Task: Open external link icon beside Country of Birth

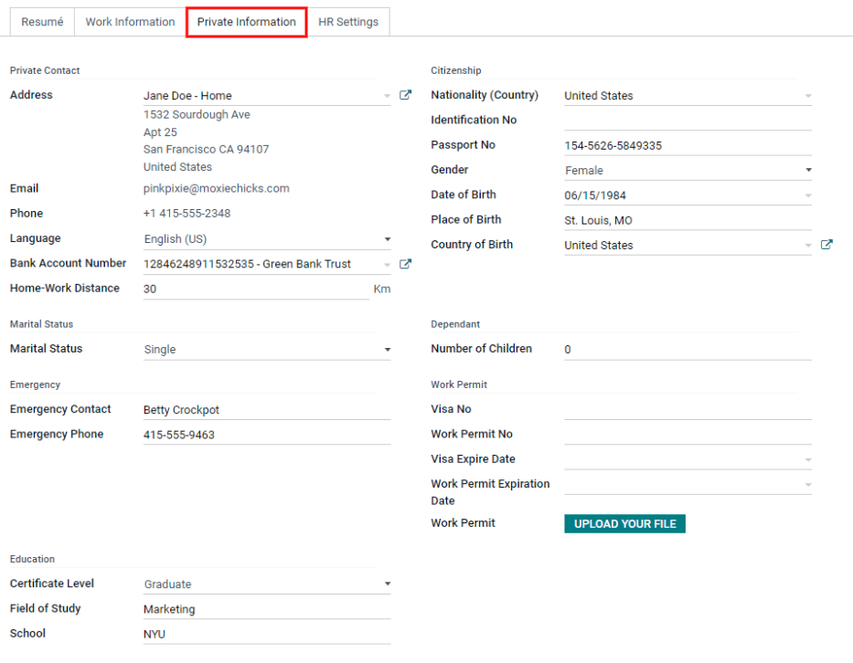Action: click(x=826, y=245)
